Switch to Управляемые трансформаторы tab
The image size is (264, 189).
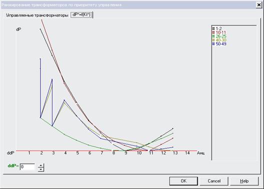pos(37,15)
